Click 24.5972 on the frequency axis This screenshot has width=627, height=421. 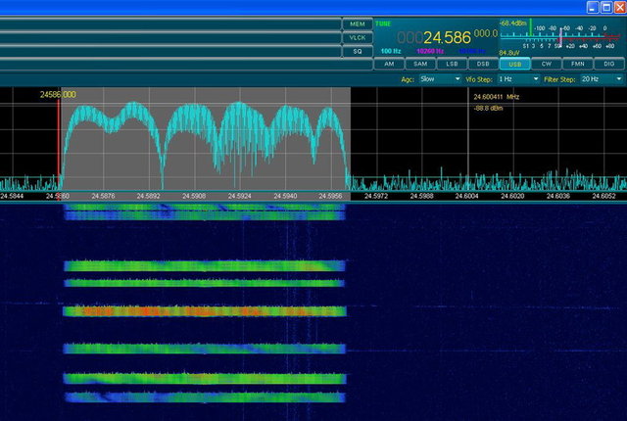(376, 196)
